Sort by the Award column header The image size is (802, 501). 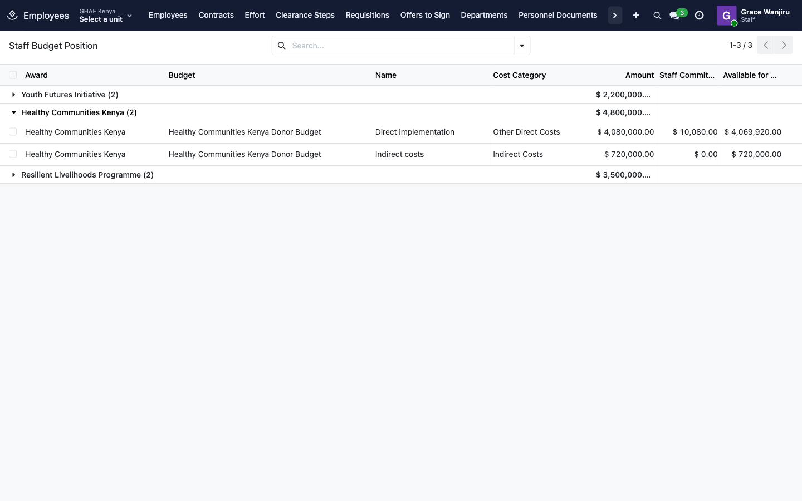tap(36, 75)
